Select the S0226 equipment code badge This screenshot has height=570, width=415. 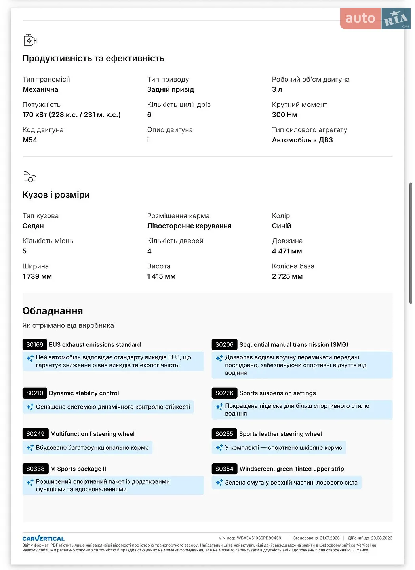click(225, 393)
